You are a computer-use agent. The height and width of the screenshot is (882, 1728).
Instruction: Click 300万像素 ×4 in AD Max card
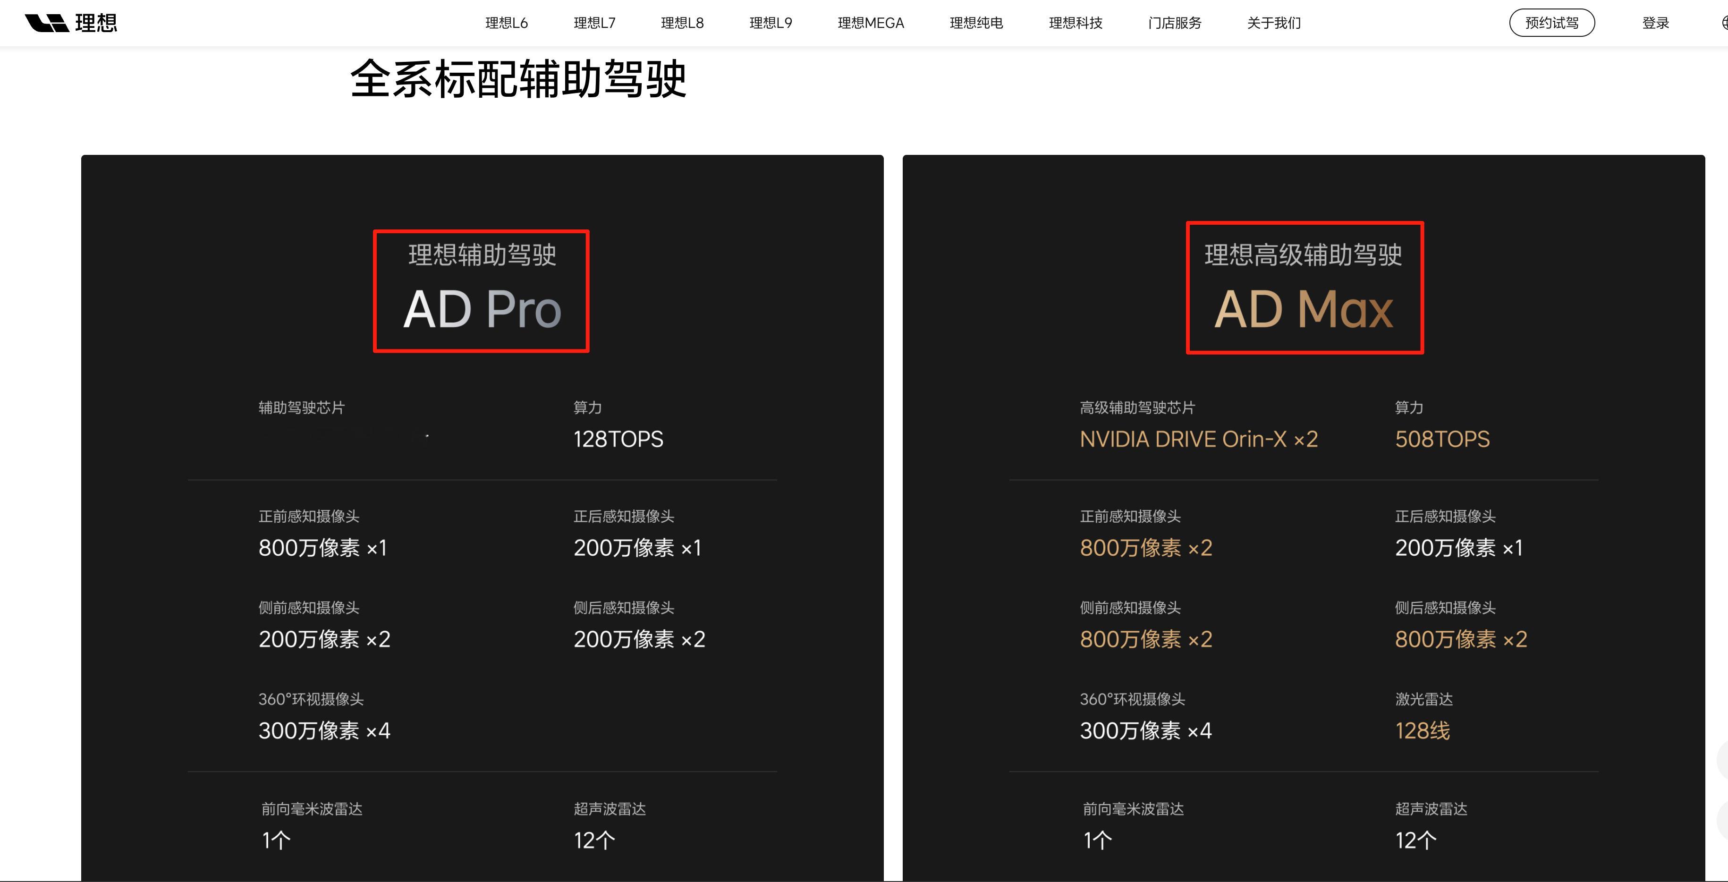[1146, 730]
